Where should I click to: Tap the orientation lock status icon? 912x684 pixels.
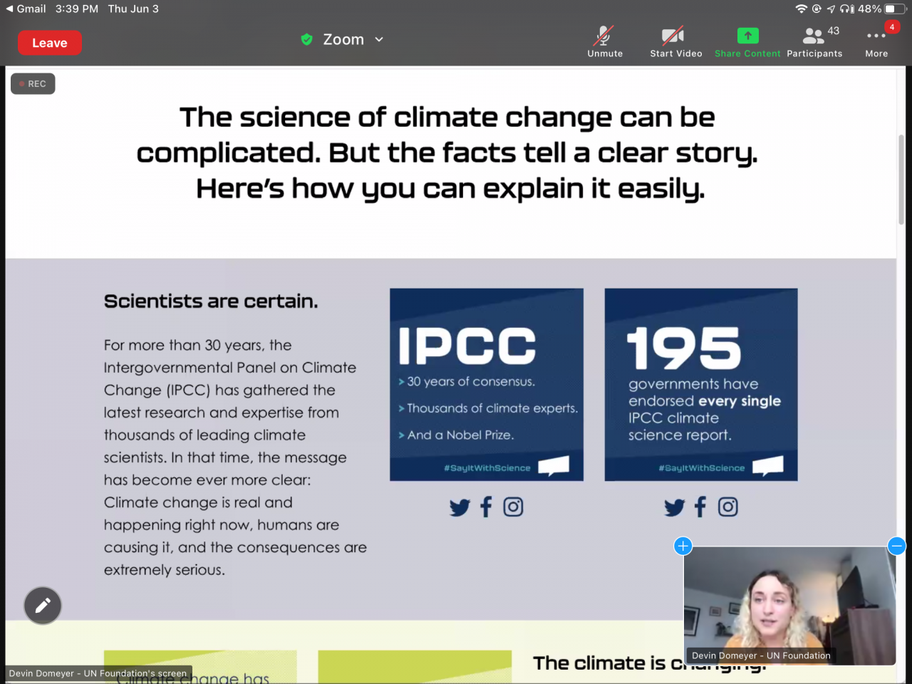click(x=817, y=9)
